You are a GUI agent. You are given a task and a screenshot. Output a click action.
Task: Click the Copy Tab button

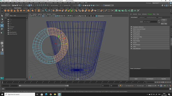tap(163, 79)
